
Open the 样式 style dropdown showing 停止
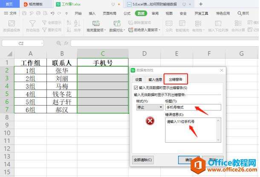(150, 107)
